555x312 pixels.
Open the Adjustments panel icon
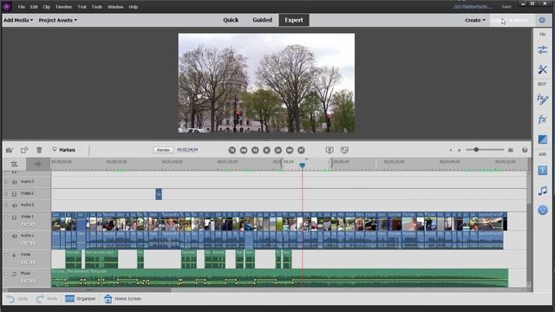coord(542,50)
